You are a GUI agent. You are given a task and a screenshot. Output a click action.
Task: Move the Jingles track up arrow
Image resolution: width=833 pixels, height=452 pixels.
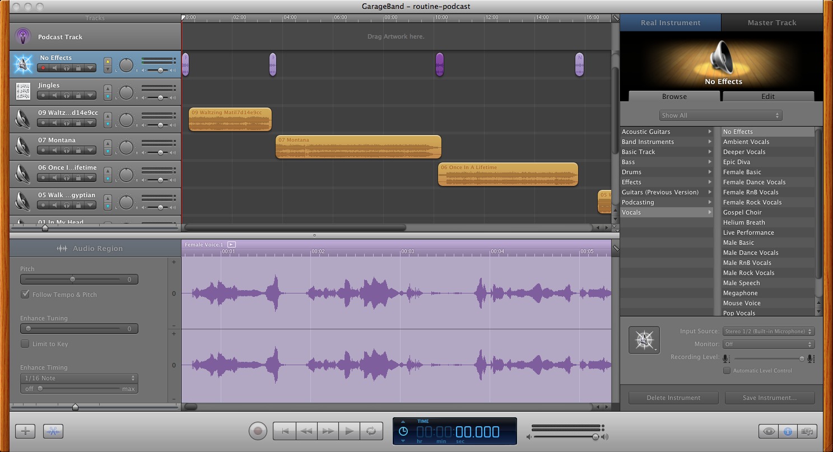pyautogui.click(x=108, y=88)
